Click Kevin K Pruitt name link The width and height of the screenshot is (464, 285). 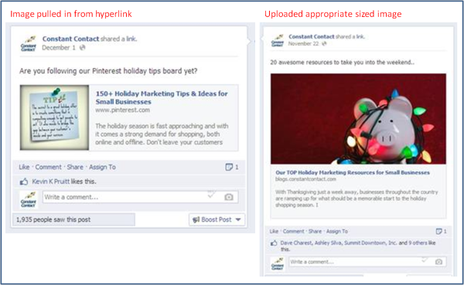click(51, 182)
